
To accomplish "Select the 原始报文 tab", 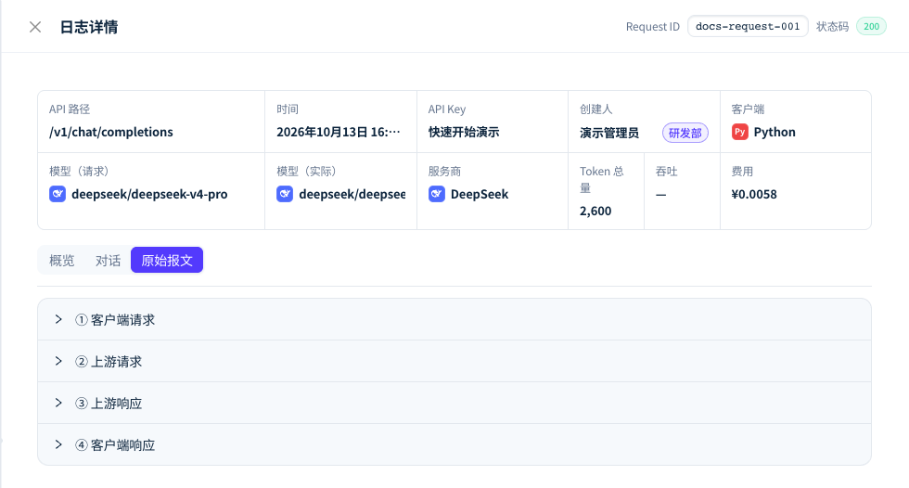I will tap(167, 260).
